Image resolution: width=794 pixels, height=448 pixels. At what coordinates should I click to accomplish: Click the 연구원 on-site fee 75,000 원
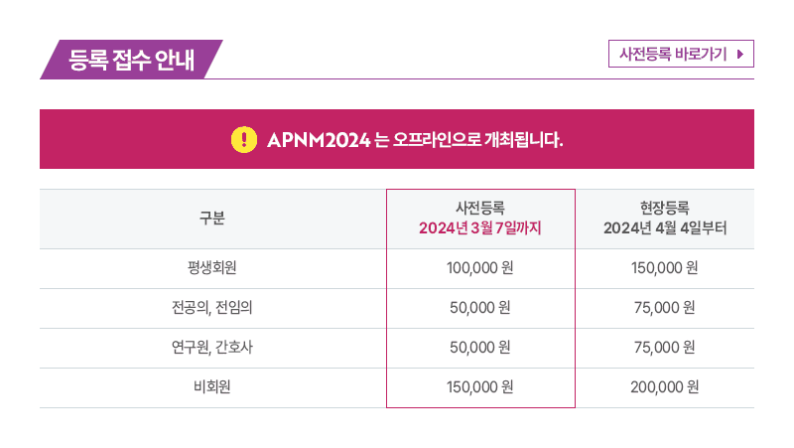(665, 348)
